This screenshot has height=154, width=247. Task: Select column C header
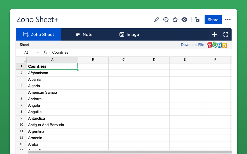(x=124, y=60)
